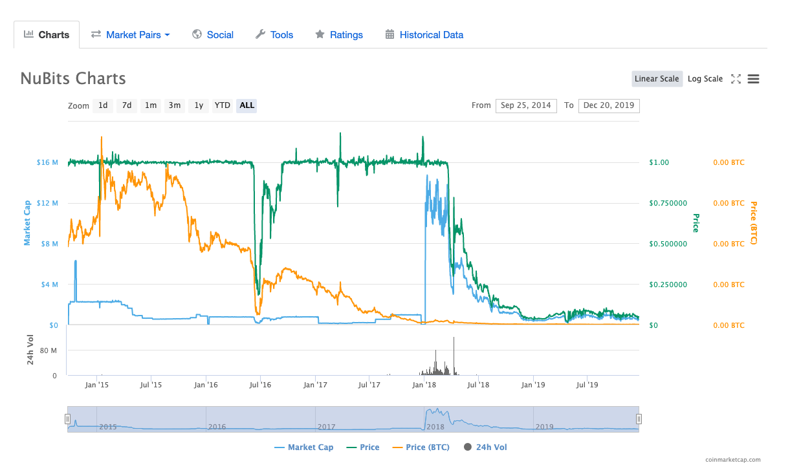
Task: Click the Tools wrench icon
Action: [x=260, y=34]
